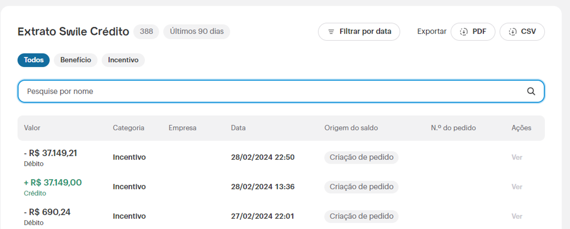This screenshot has height=229, width=570.
Task: Click Ver for the 27/02/2024 22:01 transaction
Action: pos(517,216)
